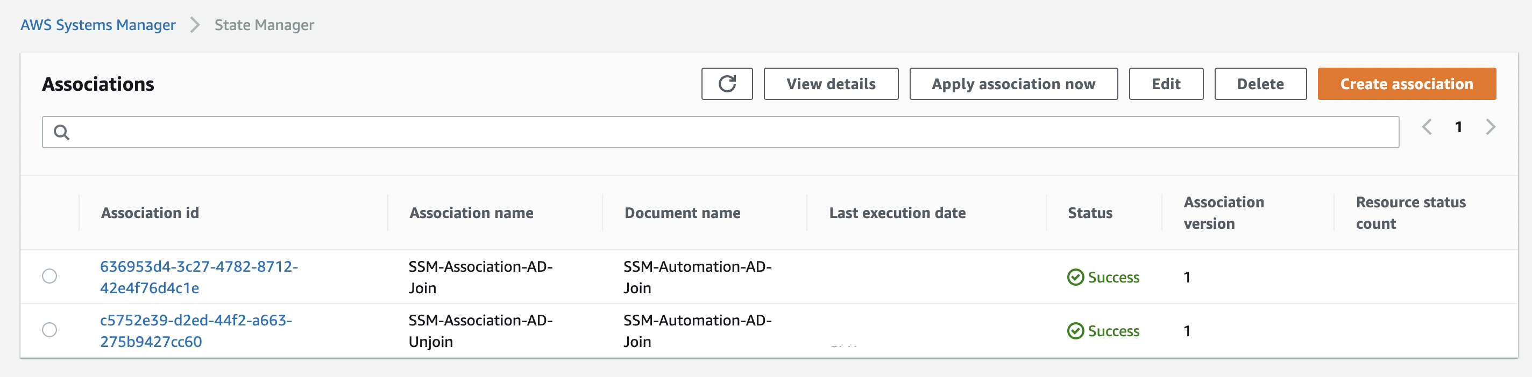Open AWS Systems Manager breadcrumb link
This screenshot has width=1532, height=377.
[x=98, y=25]
